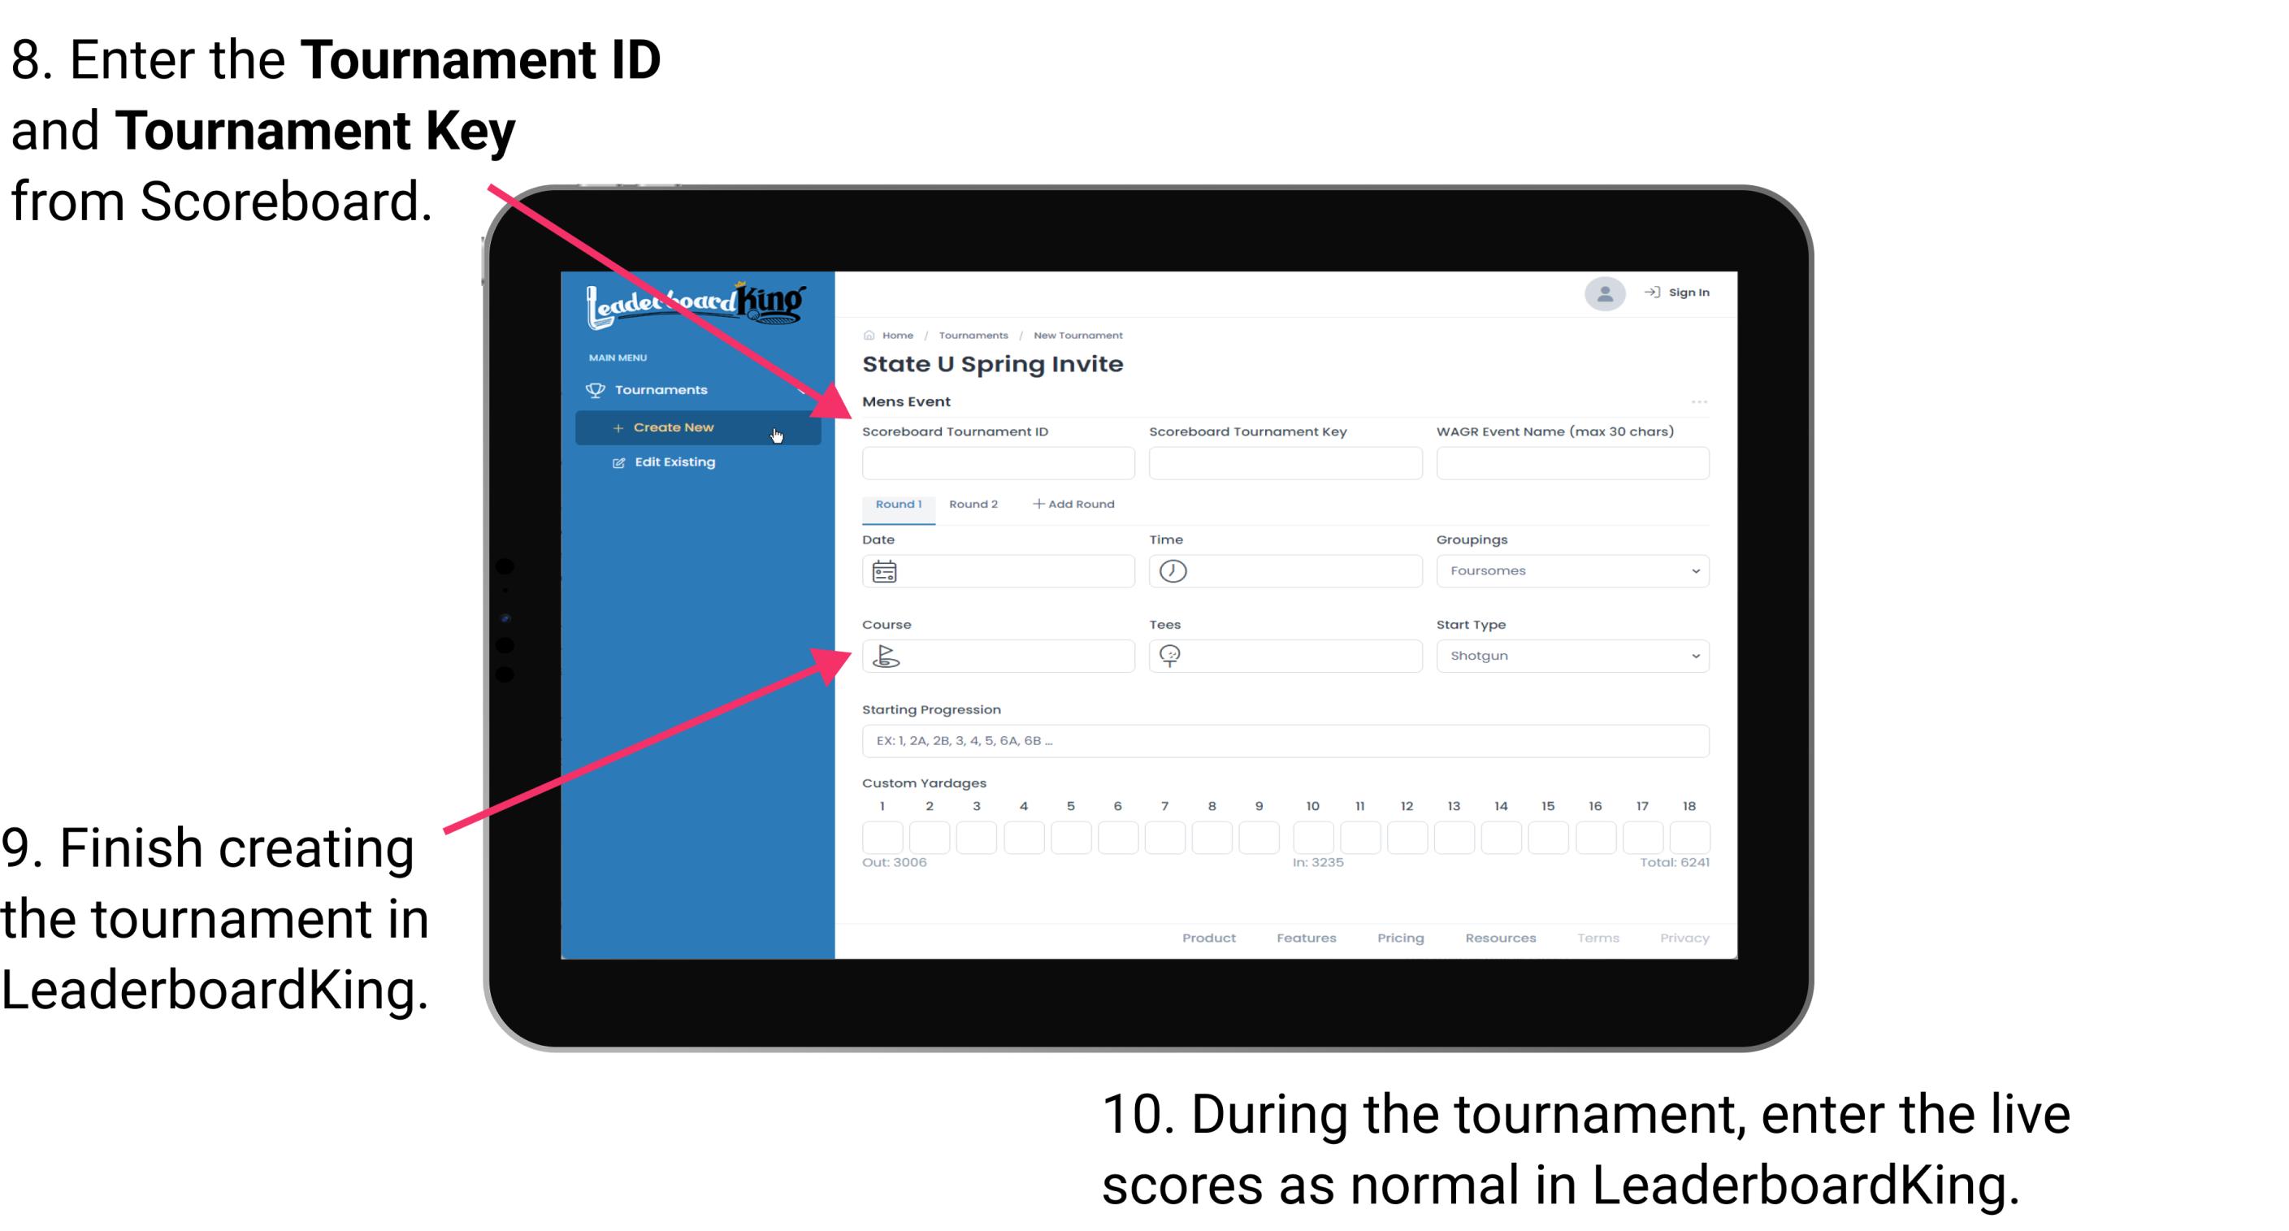Select Round 1 tab
This screenshot has height=1231, width=2289.
pyautogui.click(x=897, y=505)
